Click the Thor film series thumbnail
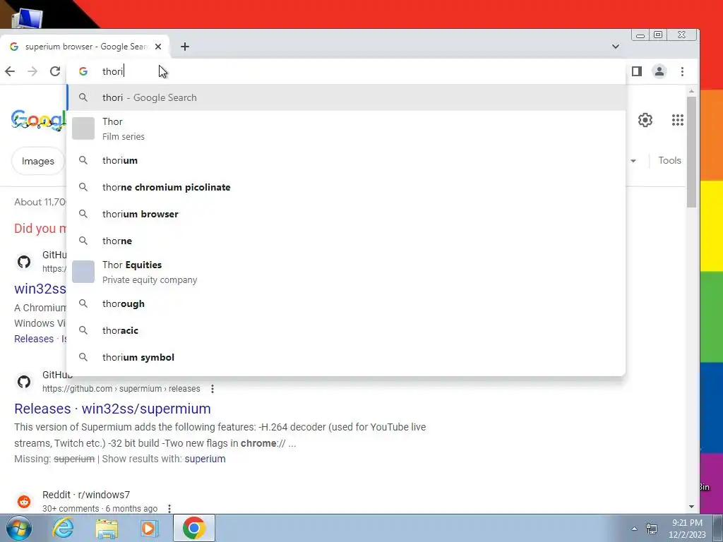This screenshot has height=542, width=723. click(83, 128)
